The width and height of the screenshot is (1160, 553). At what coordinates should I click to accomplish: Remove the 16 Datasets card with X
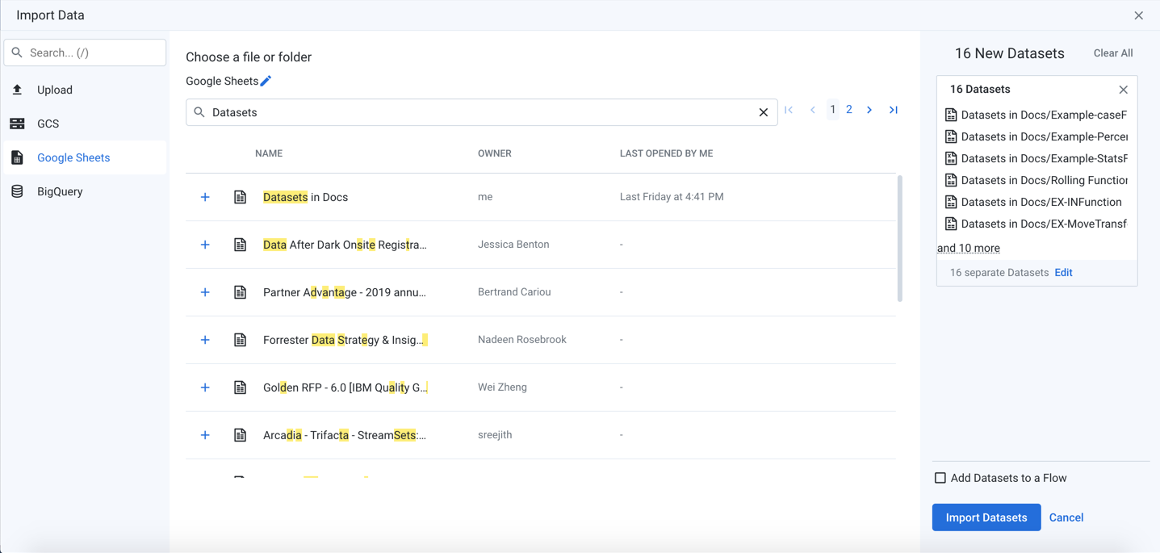1123,90
